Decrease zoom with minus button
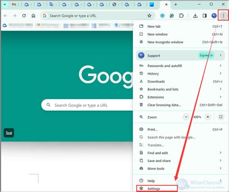The image size is (229, 192). click(186, 117)
